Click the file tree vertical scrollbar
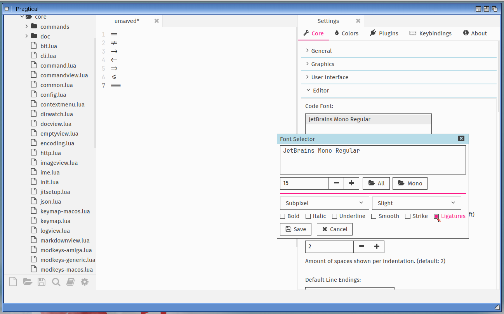 click(95, 92)
